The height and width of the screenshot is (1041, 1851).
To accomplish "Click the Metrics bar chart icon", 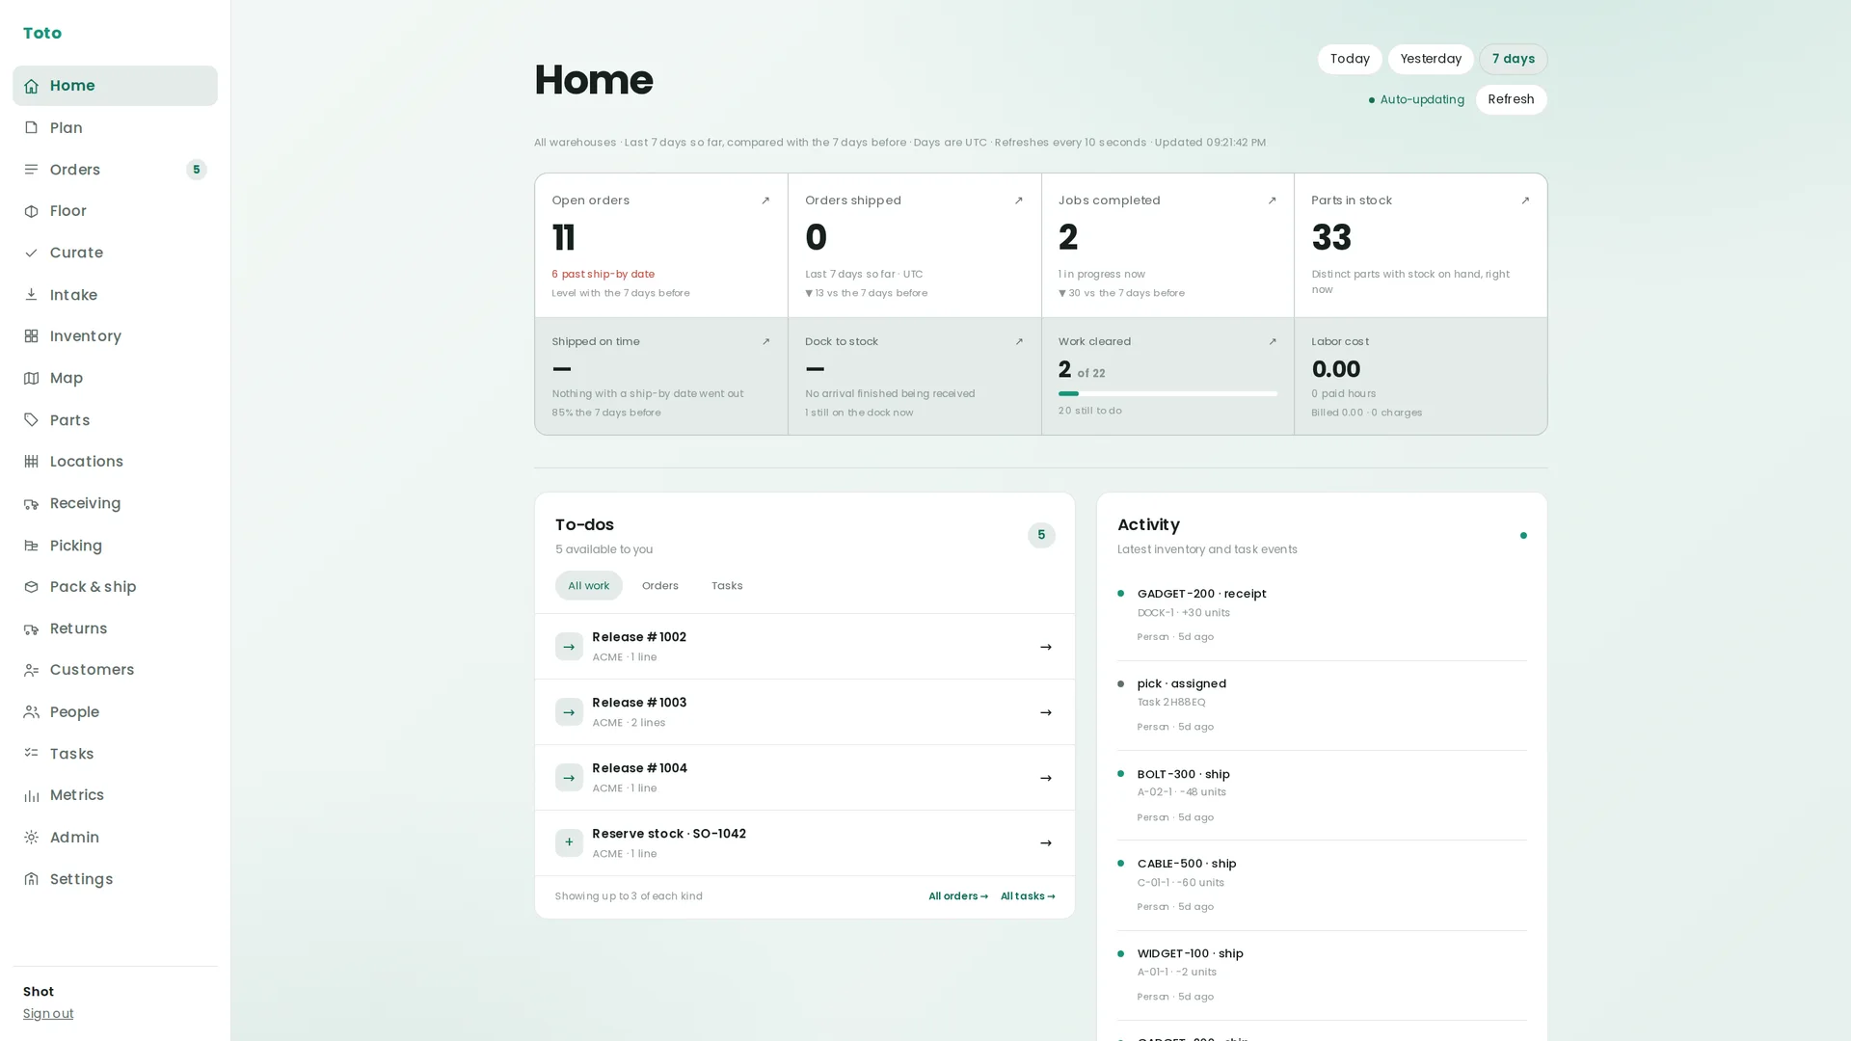I will tap(31, 795).
